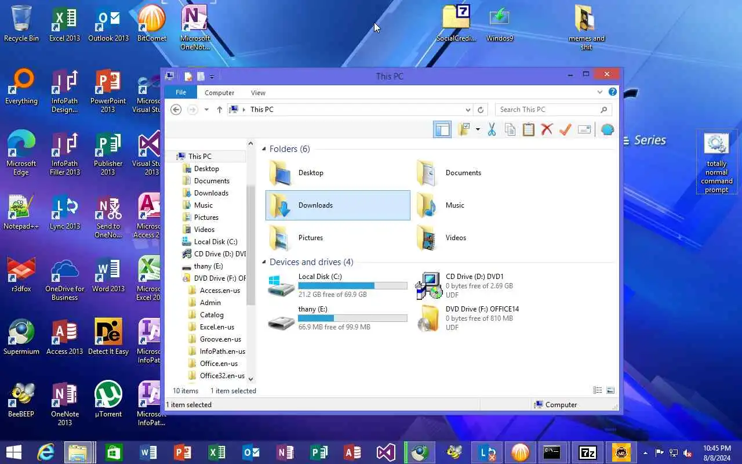
Task: Click the Start button on taskbar
Action: pyautogui.click(x=14, y=452)
